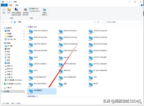Open 下载 downloads in the sidebar
The width and height of the screenshot is (144, 106).
pos(9,57)
